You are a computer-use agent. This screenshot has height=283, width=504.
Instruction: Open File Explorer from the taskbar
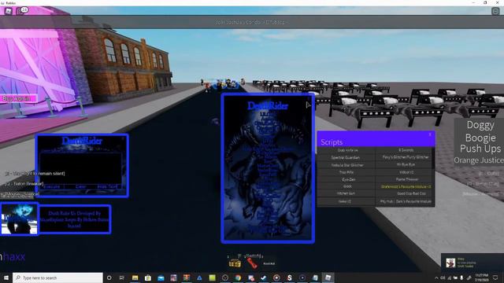point(135,277)
